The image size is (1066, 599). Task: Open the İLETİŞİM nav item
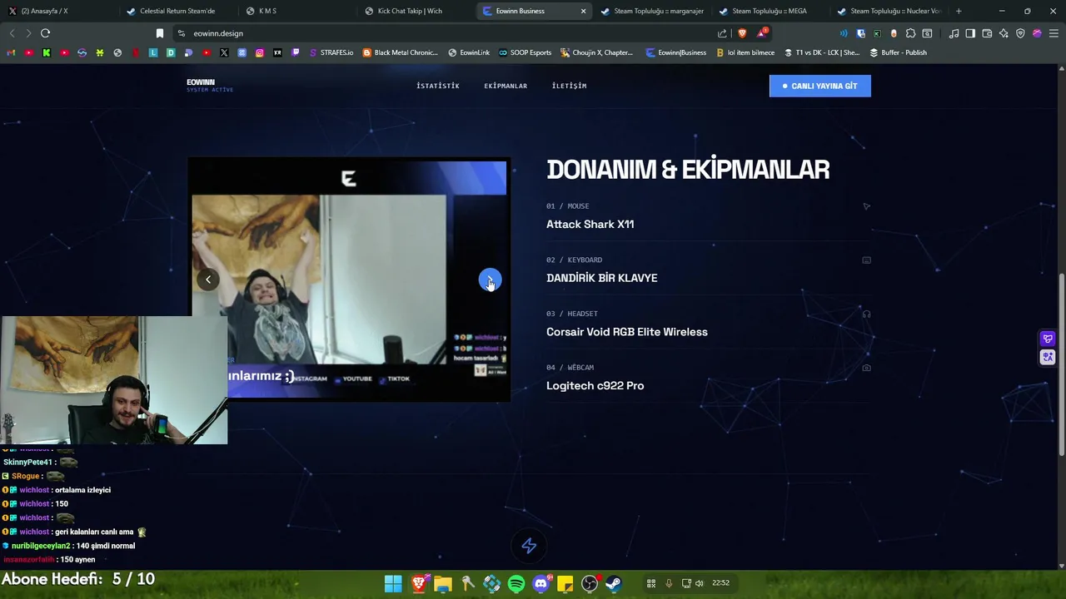(x=569, y=86)
